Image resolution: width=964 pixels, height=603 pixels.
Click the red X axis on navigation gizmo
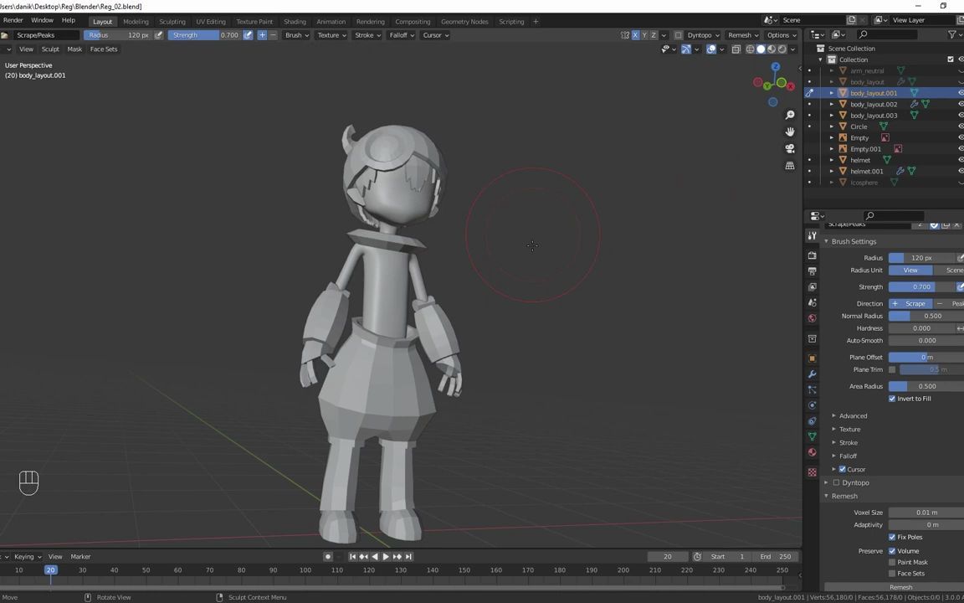click(790, 85)
